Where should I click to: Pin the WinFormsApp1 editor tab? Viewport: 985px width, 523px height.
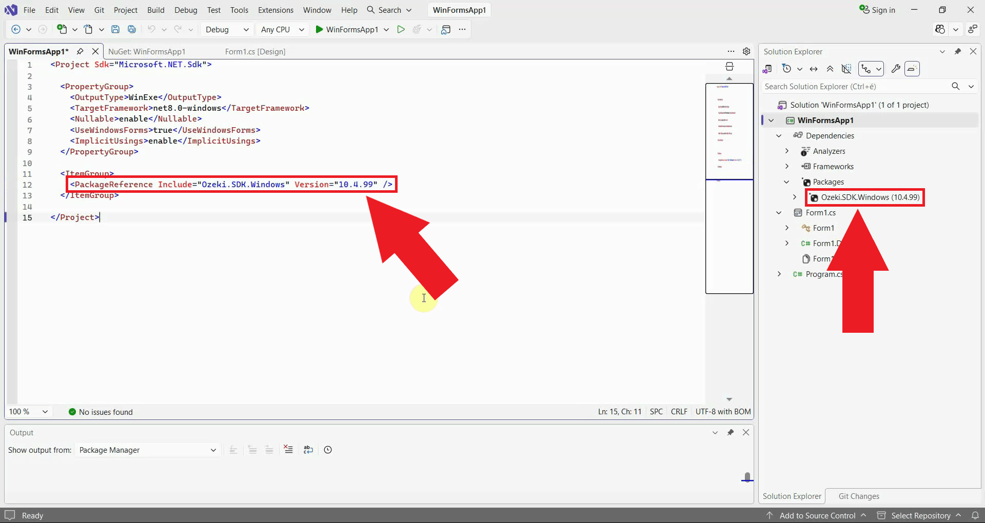coord(80,51)
